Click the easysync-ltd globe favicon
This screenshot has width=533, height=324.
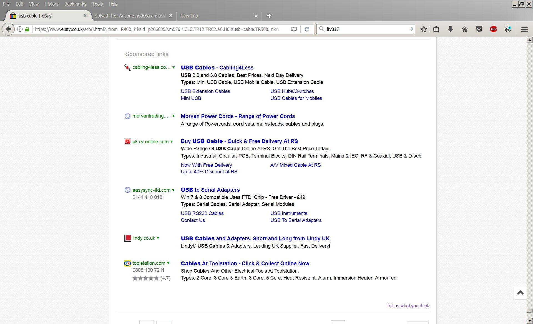pos(127,190)
